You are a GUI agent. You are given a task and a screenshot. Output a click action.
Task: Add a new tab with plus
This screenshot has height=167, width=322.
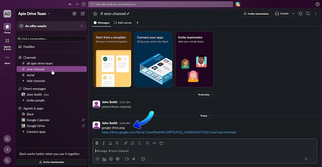pyautogui.click(x=137, y=23)
